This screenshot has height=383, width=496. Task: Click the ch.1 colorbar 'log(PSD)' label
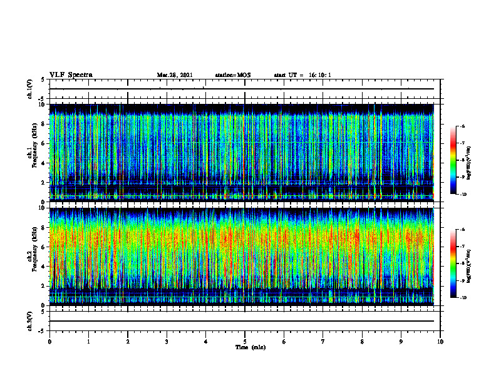pyautogui.click(x=469, y=163)
